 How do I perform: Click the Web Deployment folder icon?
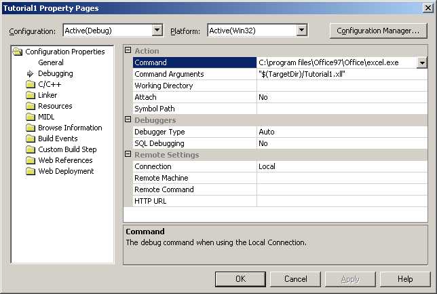click(31, 171)
